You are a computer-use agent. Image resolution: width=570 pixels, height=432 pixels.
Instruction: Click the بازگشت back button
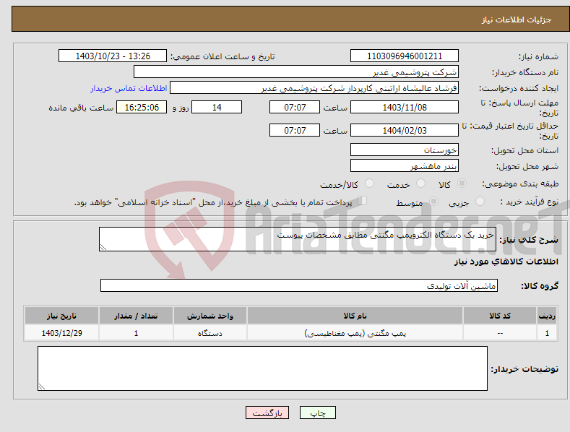[267, 412]
